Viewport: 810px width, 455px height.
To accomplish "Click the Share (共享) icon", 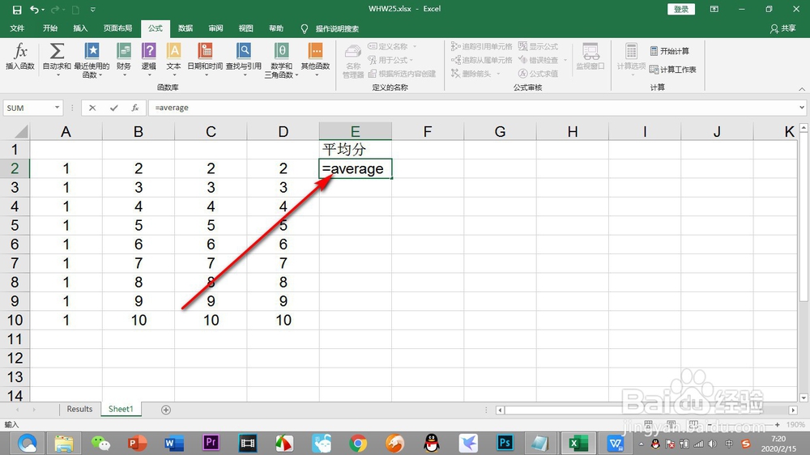I will click(x=782, y=28).
